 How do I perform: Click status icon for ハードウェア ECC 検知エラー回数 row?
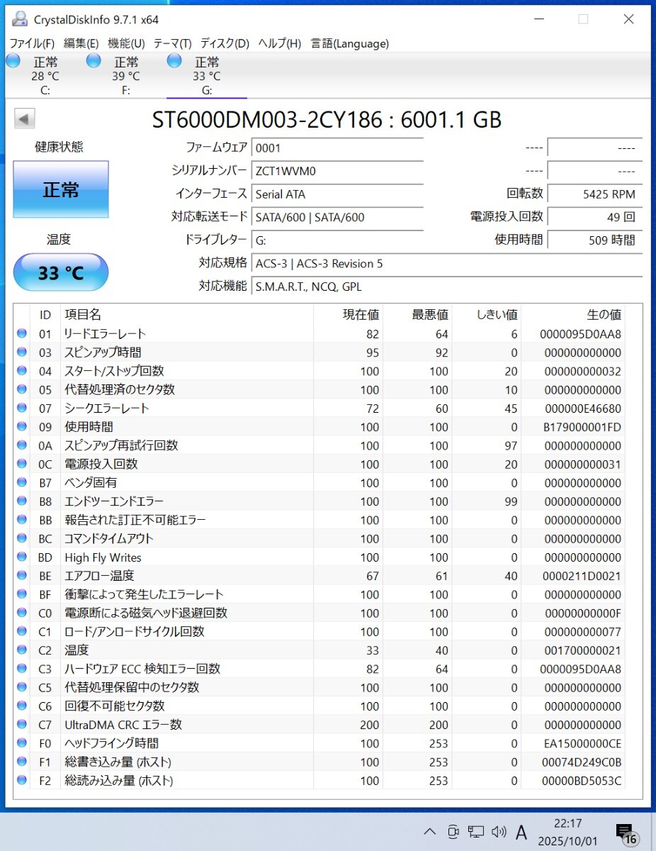coord(22,669)
